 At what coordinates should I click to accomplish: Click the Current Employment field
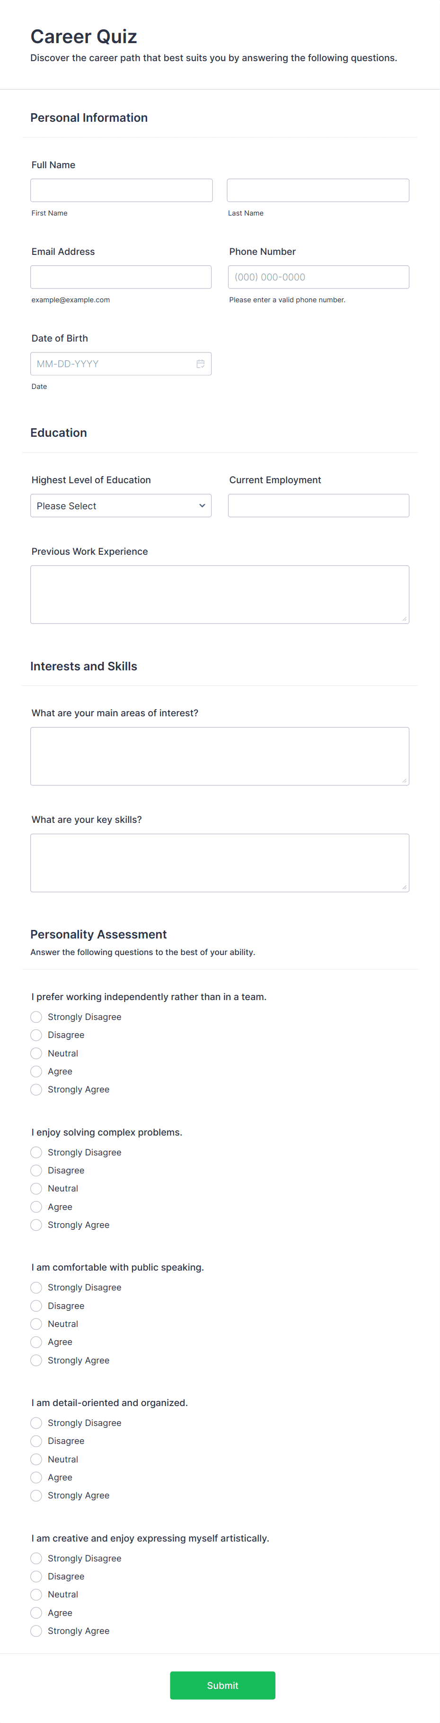318,505
